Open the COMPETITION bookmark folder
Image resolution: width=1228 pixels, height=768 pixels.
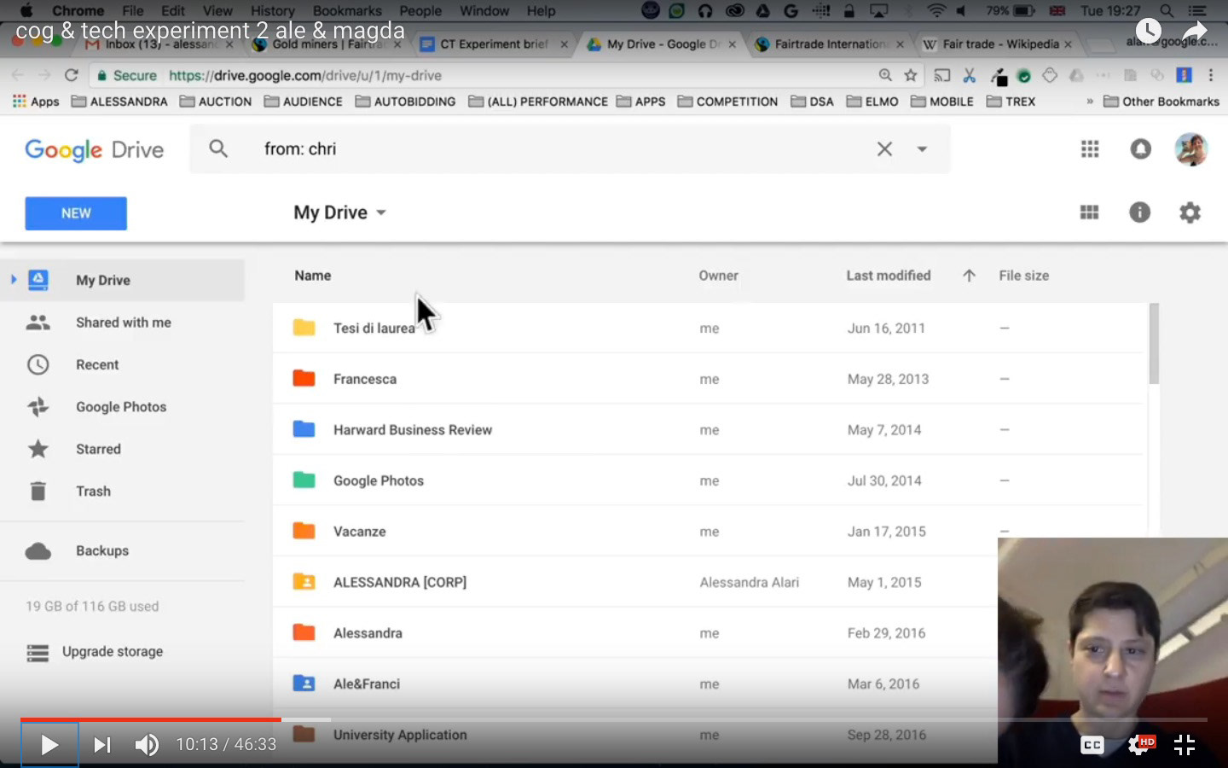click(x=728, y=101)
